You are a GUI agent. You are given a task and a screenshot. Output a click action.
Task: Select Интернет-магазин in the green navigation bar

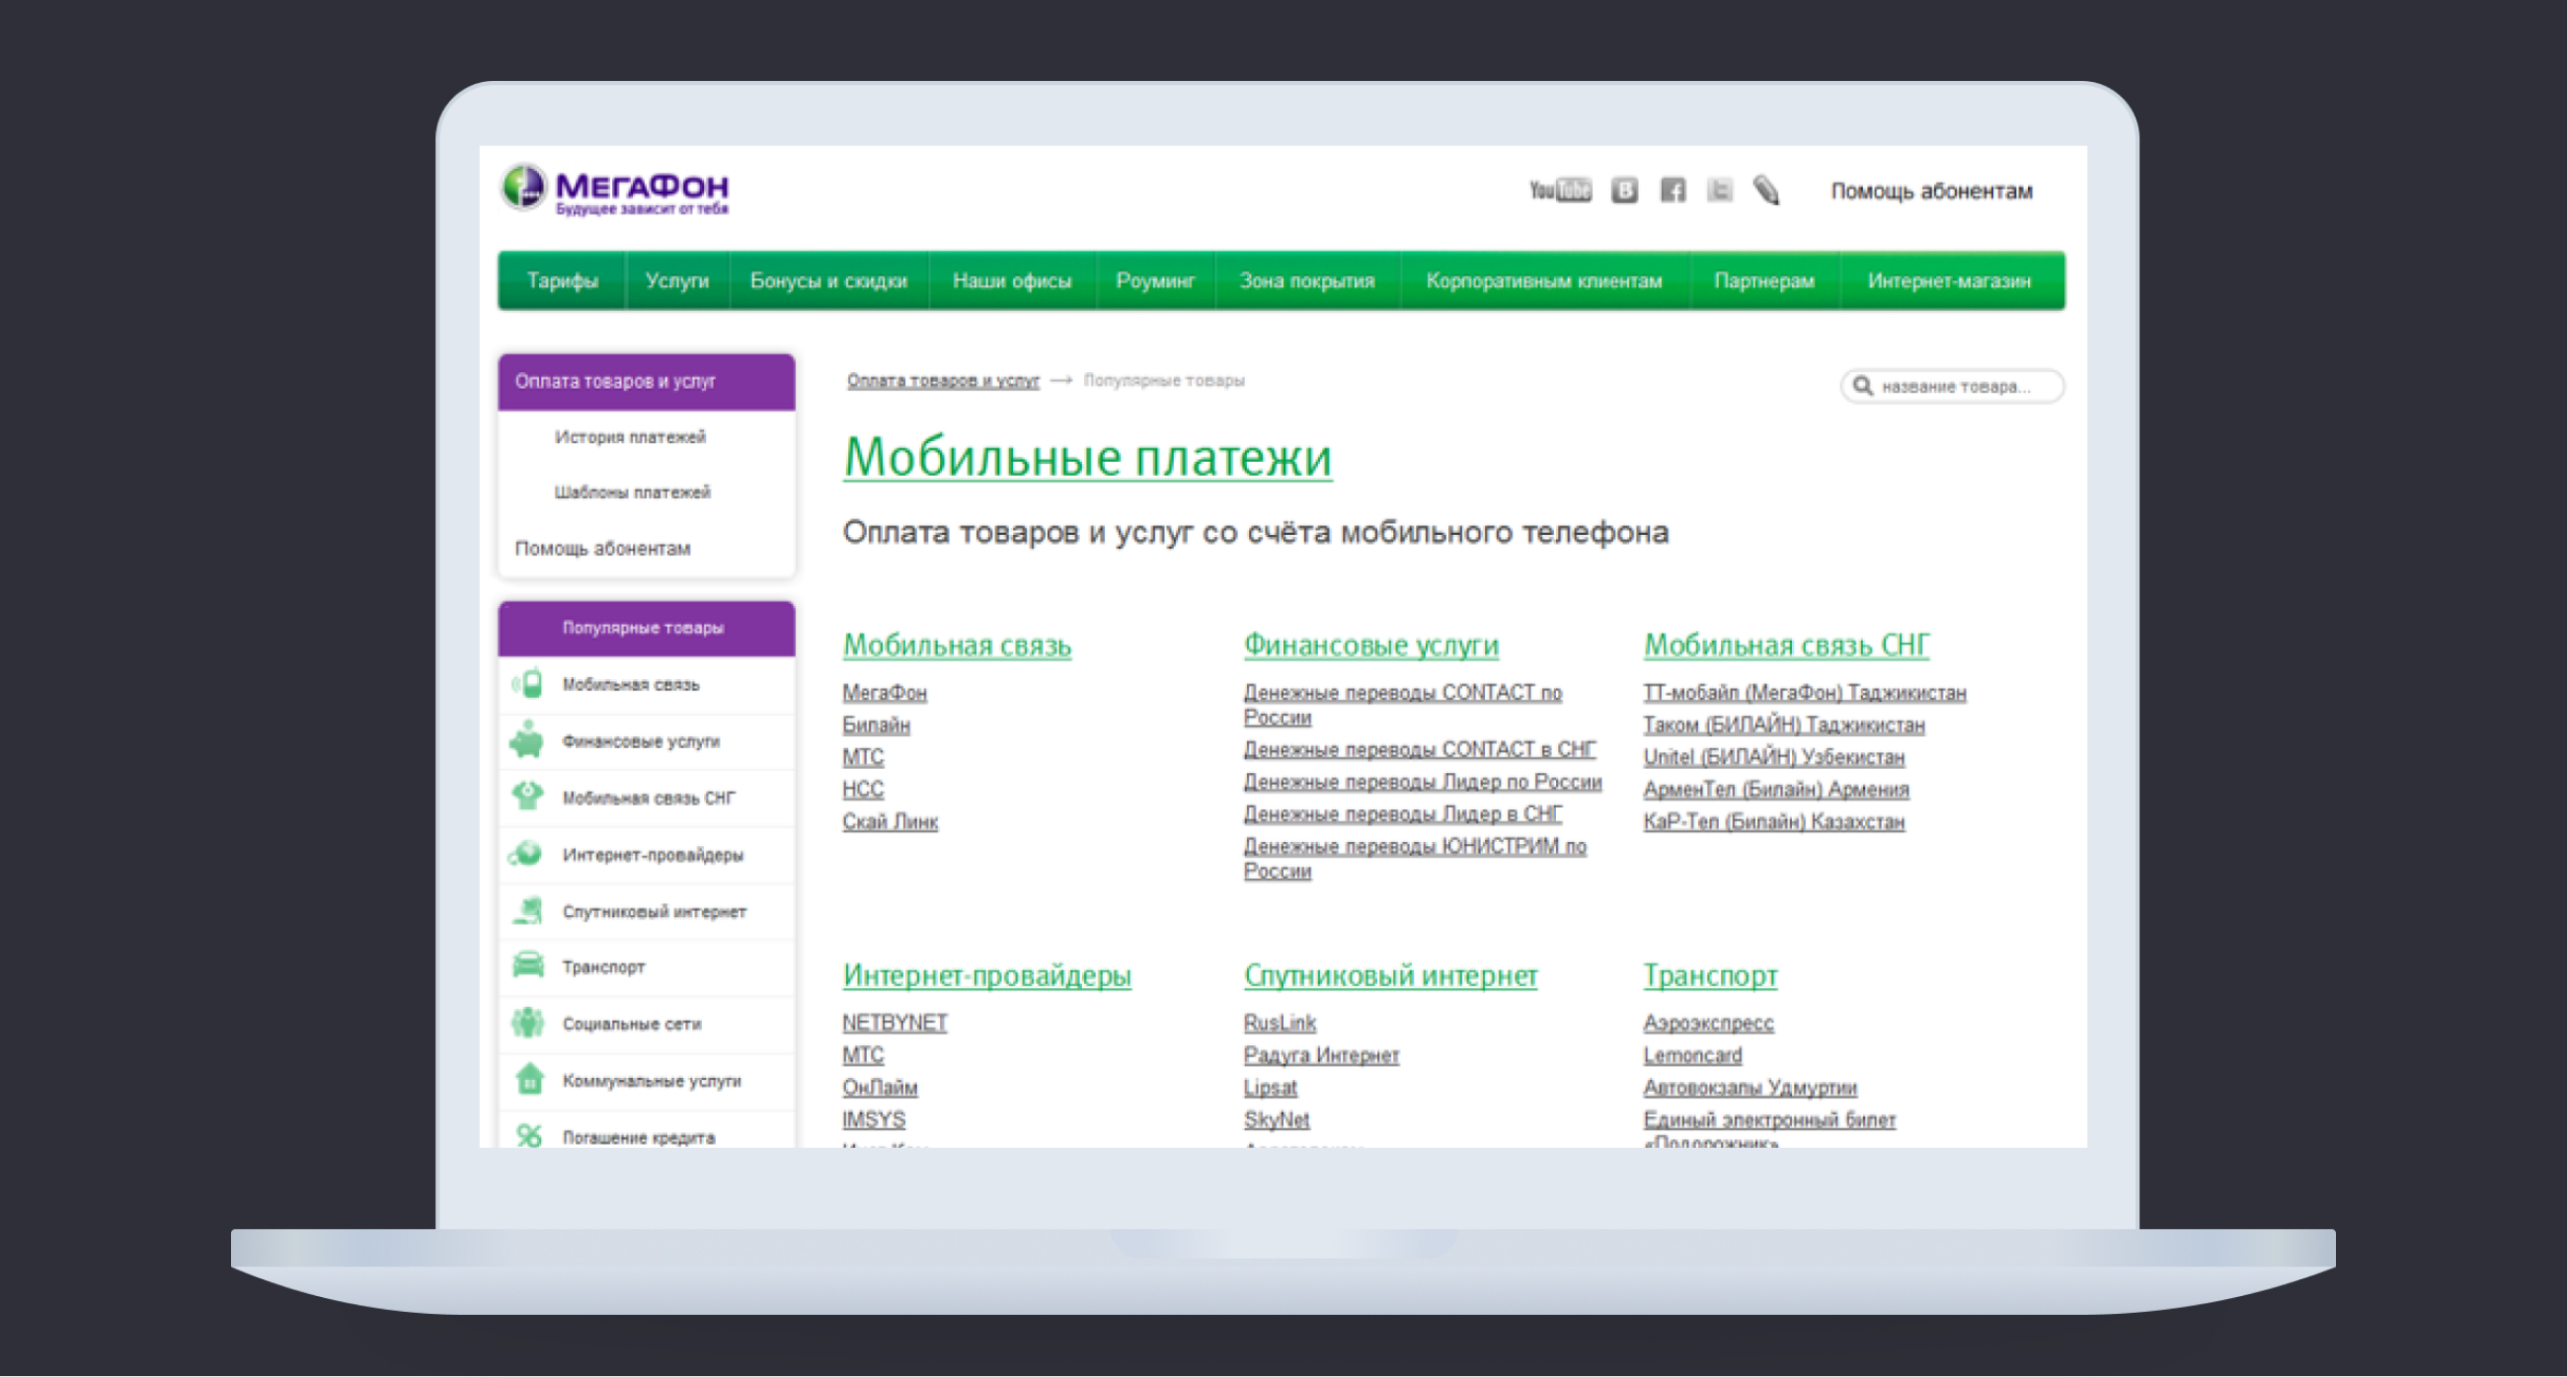[x=1948, y=281]
